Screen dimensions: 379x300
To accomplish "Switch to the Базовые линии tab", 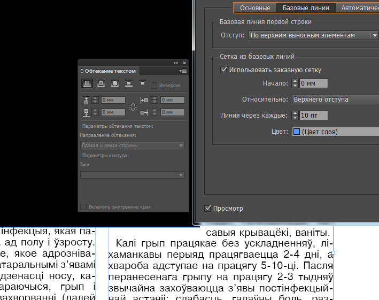I will 306,8.
